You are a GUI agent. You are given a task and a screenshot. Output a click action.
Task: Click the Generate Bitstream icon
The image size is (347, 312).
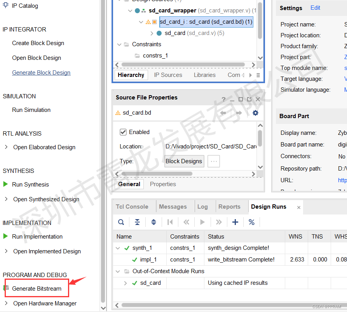click(6, 288)
